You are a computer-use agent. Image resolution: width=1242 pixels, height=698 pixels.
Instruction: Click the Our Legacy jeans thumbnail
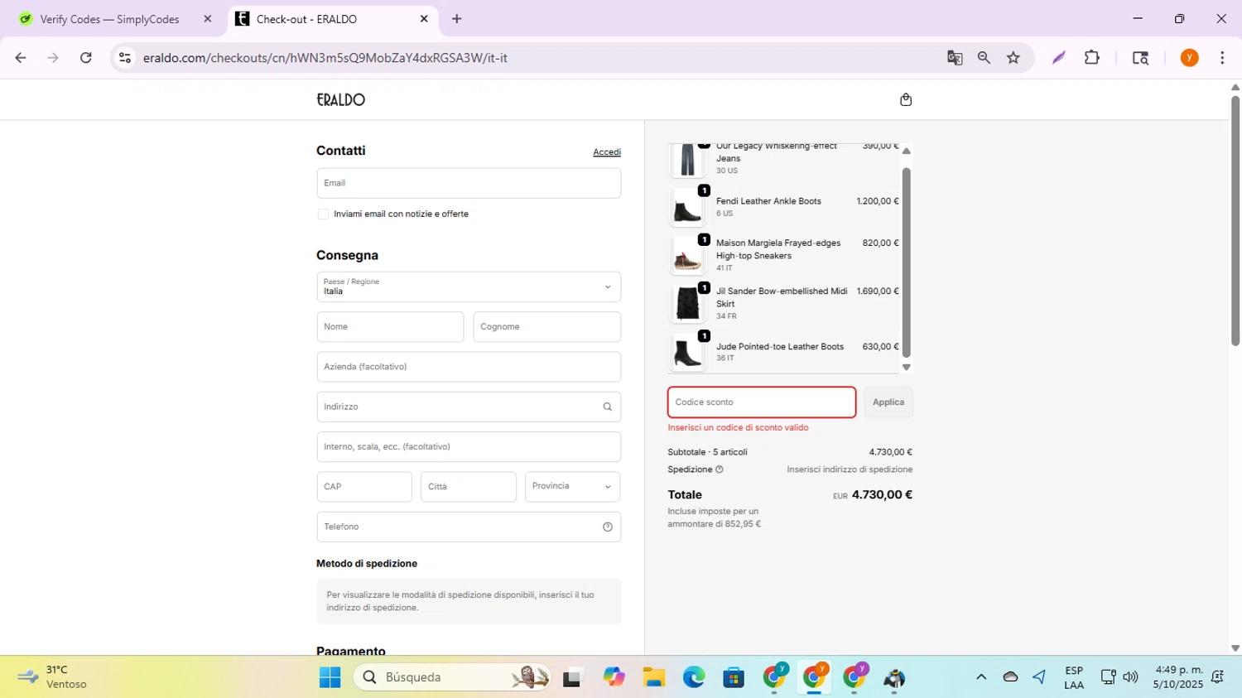click(687, 160)
